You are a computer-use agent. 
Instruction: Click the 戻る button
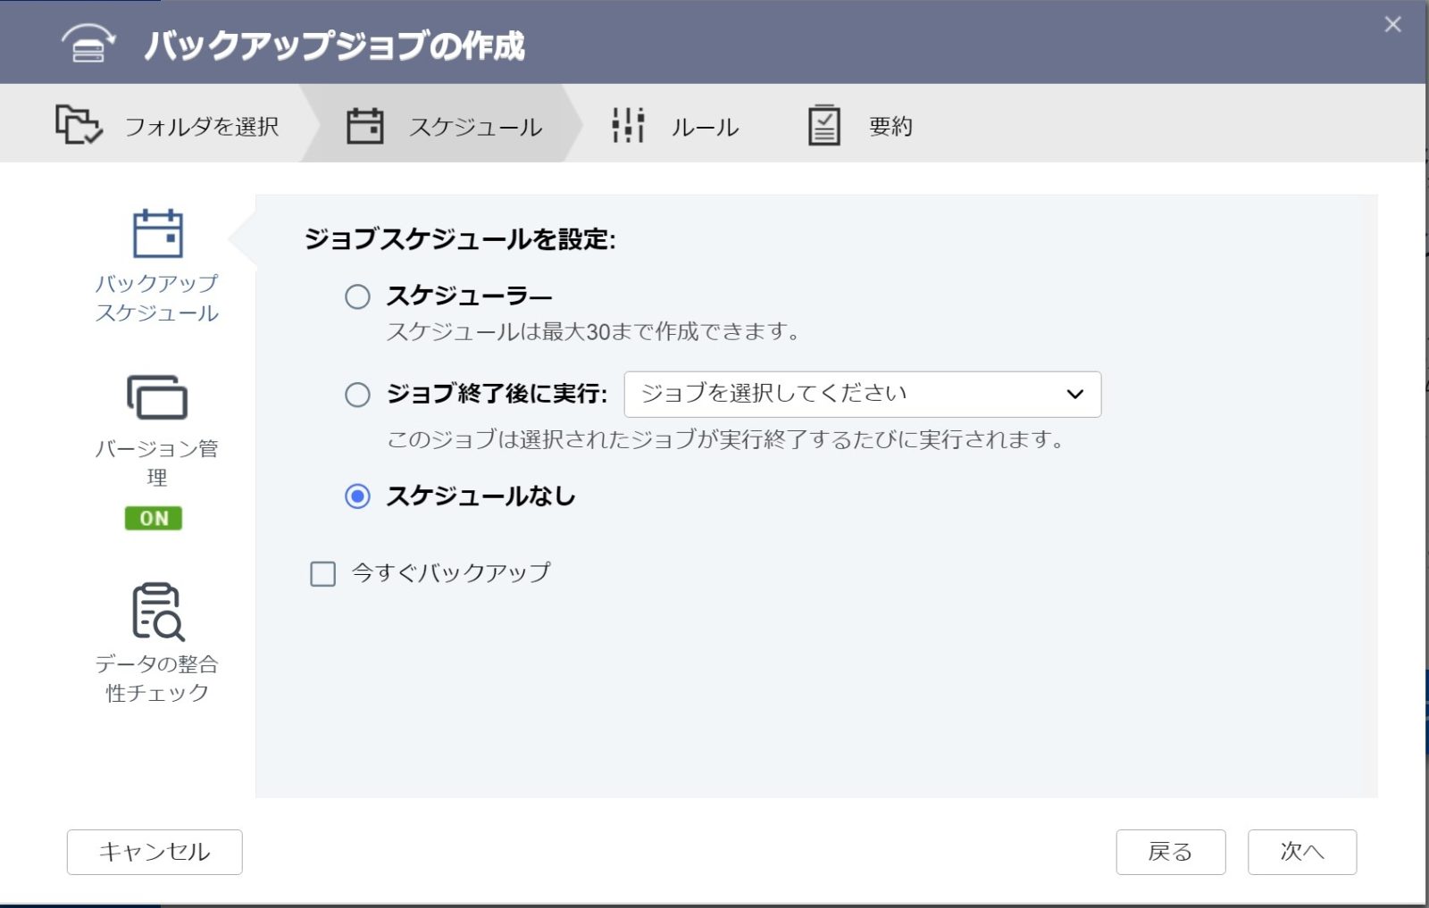pos(1170,852)
